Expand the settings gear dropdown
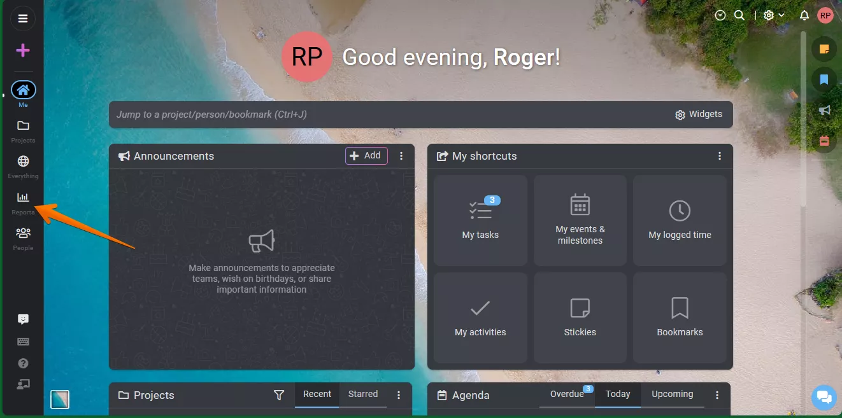Screen dimensions: 842x418 click(774, 15)
